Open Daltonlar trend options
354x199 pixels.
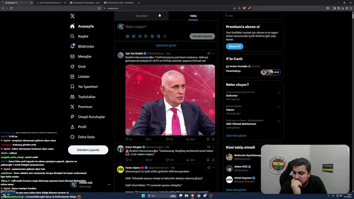[279, 93]
